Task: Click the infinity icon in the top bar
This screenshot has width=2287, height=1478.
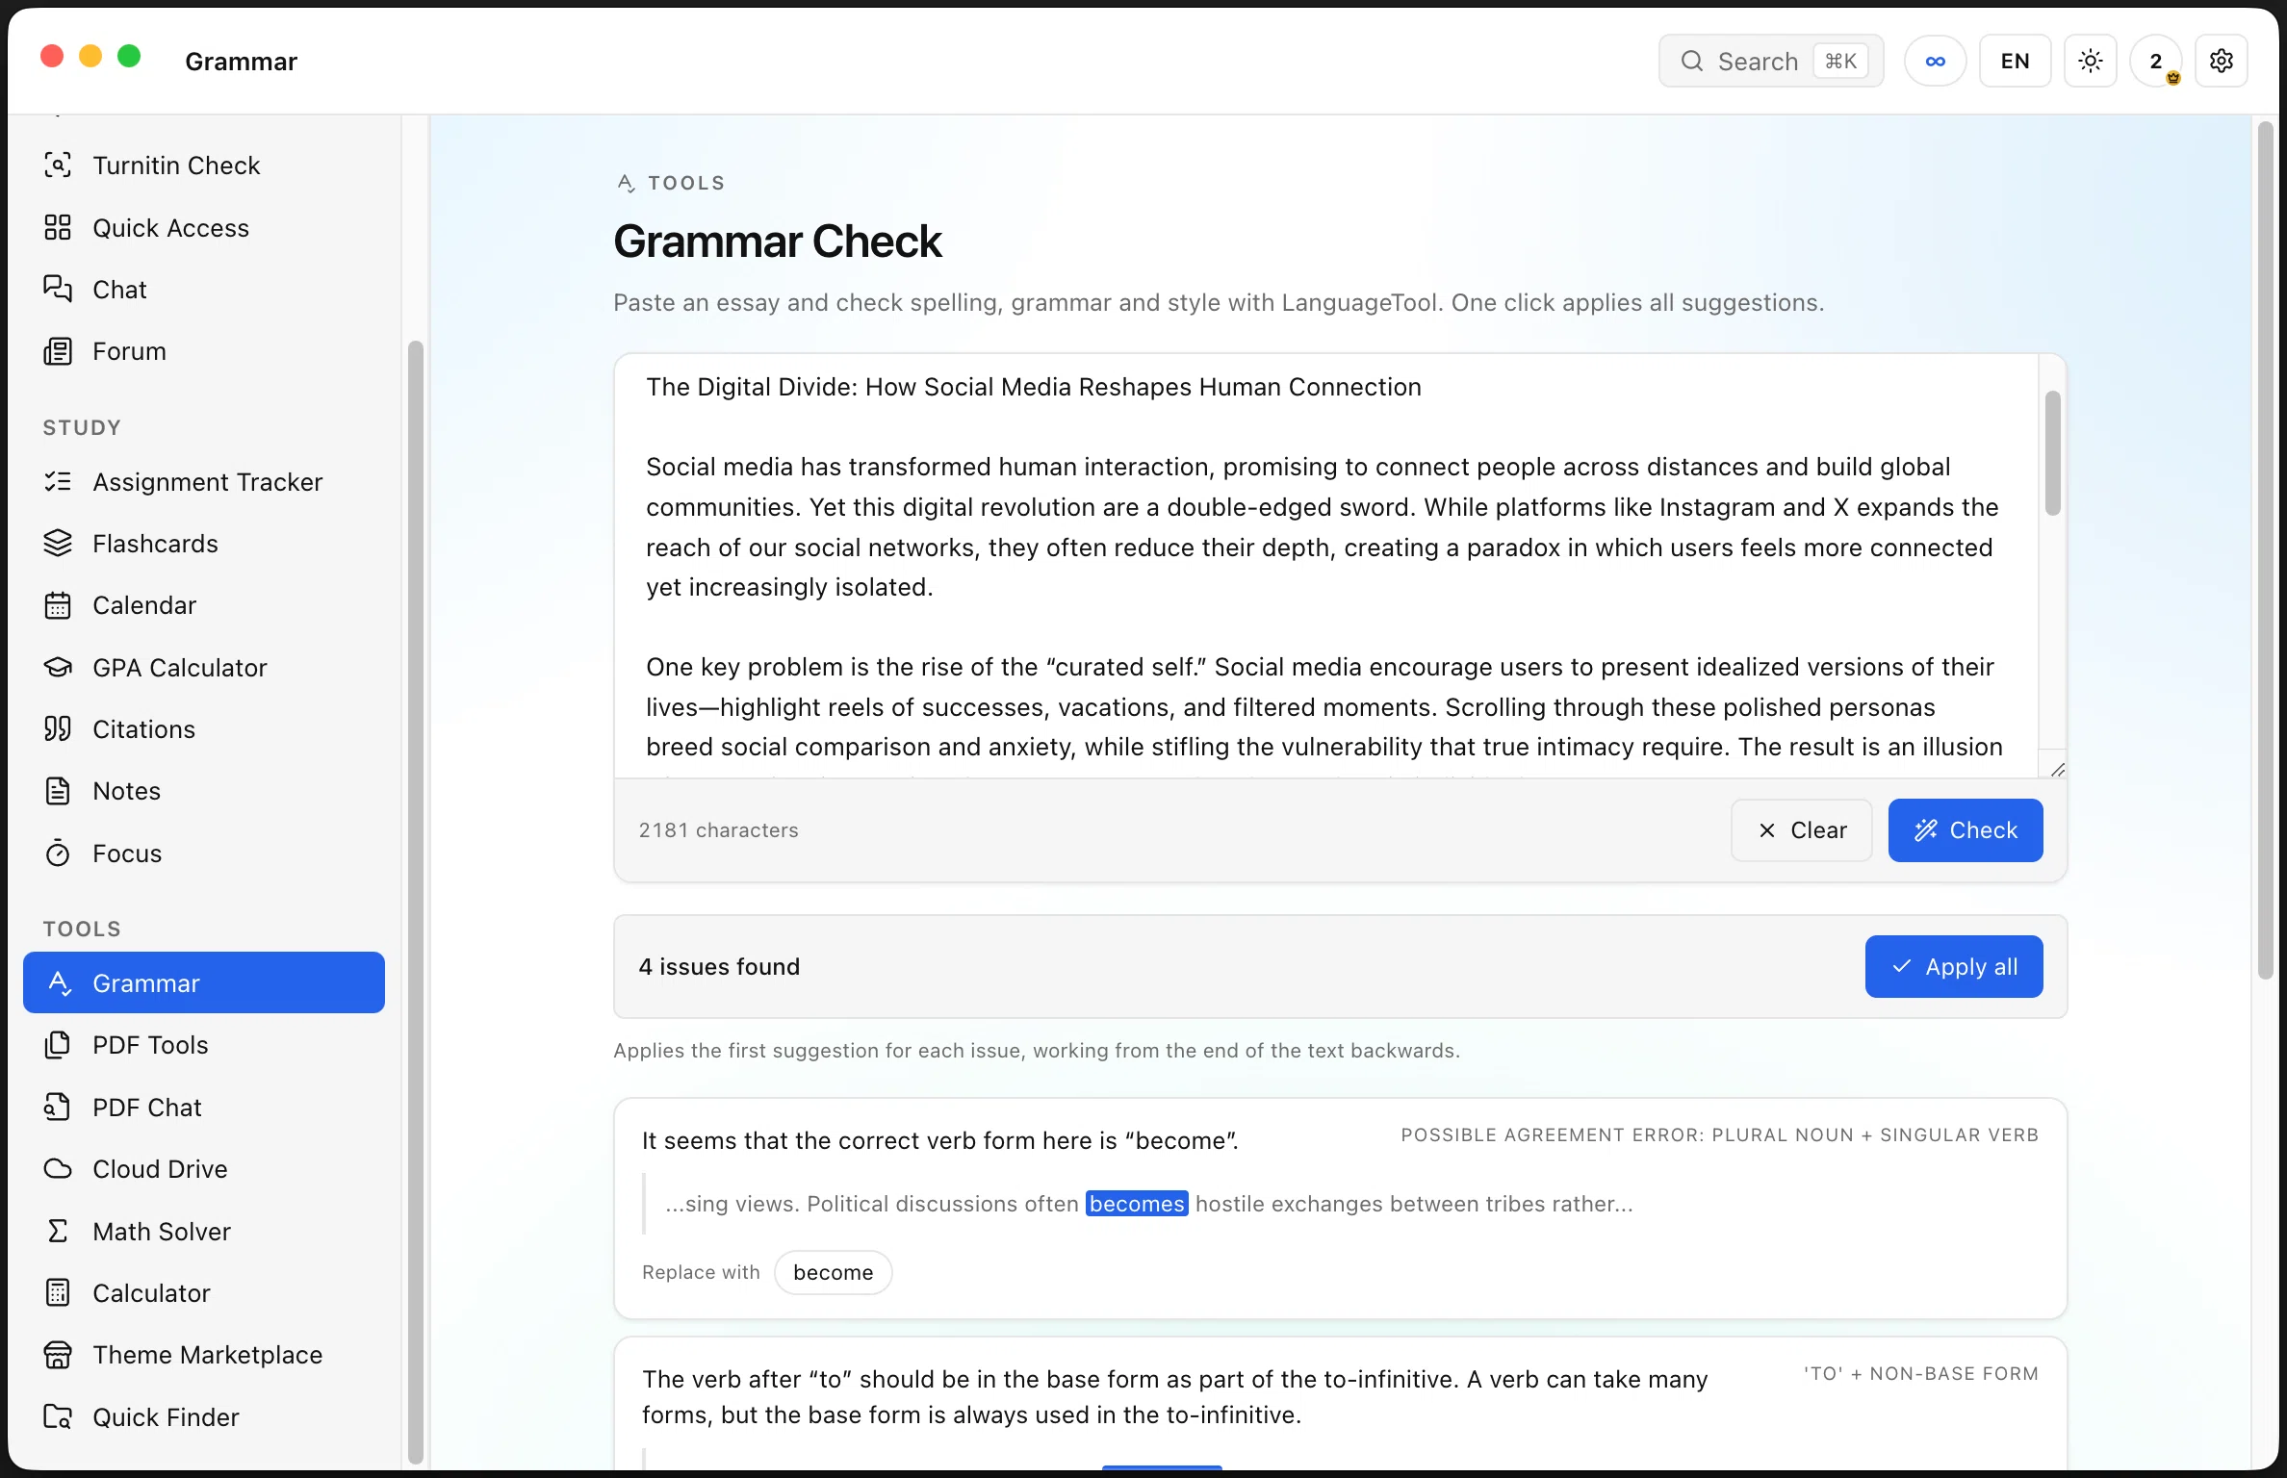Action: tap(1936, 62)
